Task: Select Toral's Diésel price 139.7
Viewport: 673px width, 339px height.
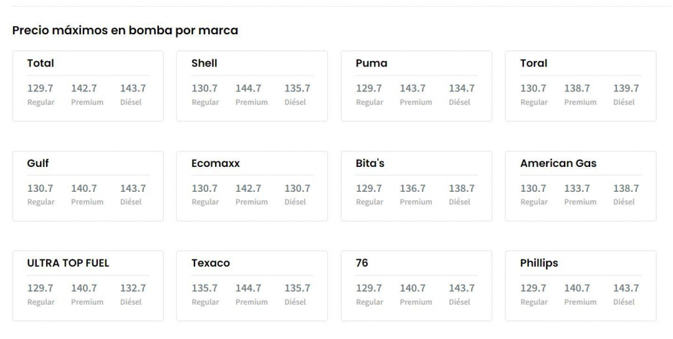Action: click(626, 88)
